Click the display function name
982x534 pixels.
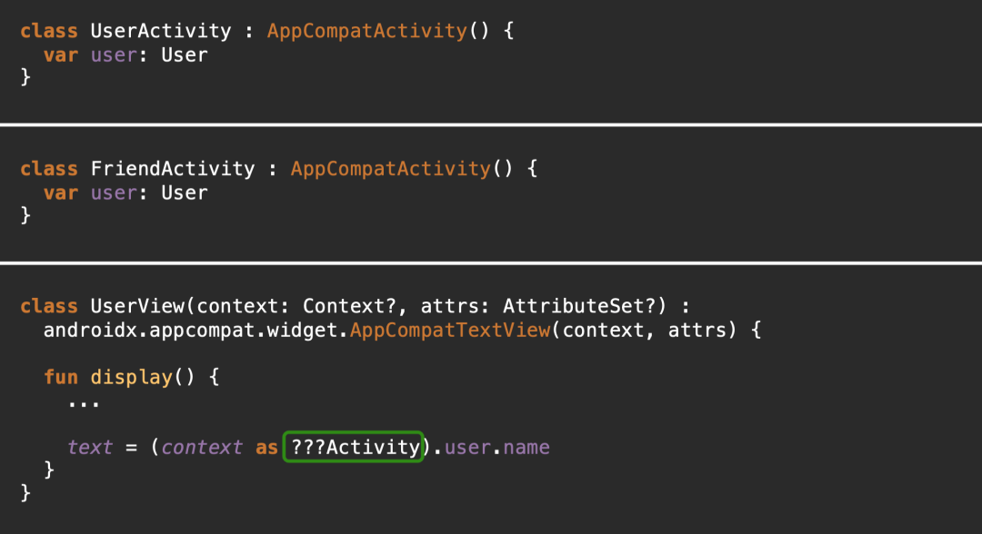[x=132, y=377]
